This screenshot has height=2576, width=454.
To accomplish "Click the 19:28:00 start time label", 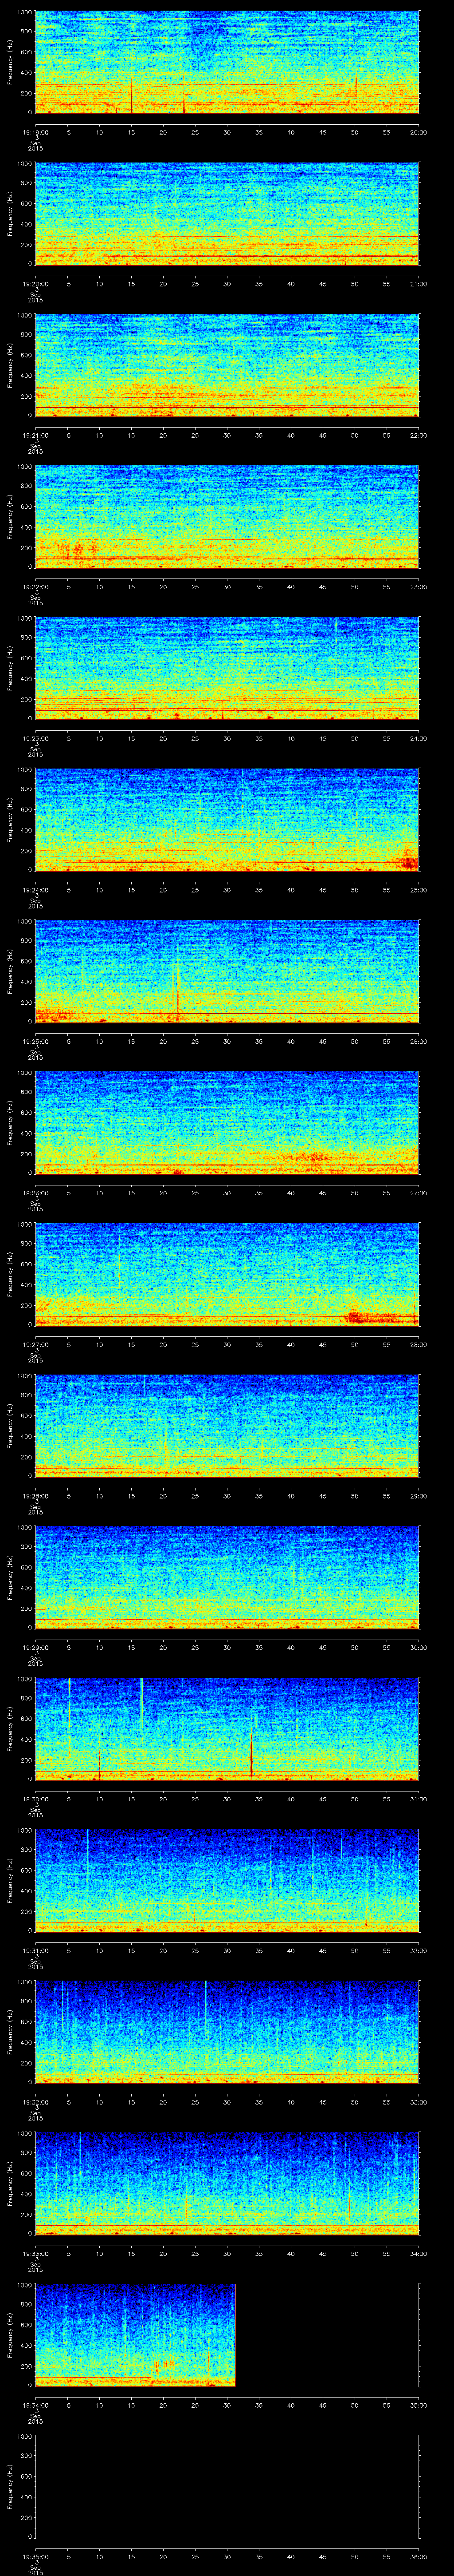I will [x=35, y=1496].
